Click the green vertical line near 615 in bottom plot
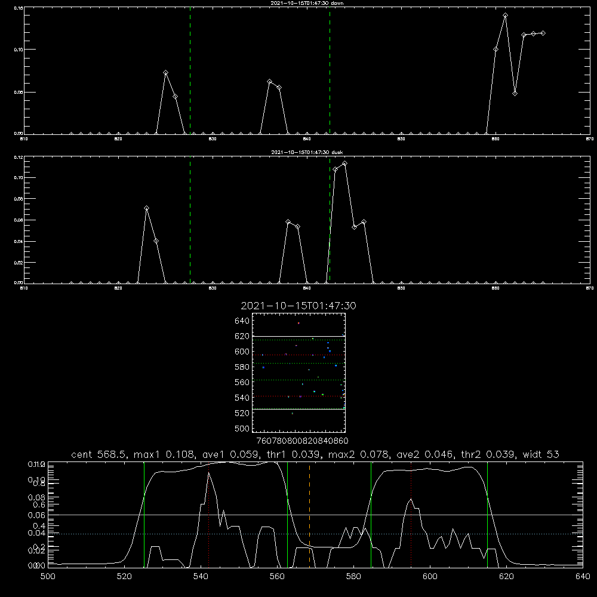Image resolution: width=597 pixels, height=597 pixels. click(x=487, y=515)
